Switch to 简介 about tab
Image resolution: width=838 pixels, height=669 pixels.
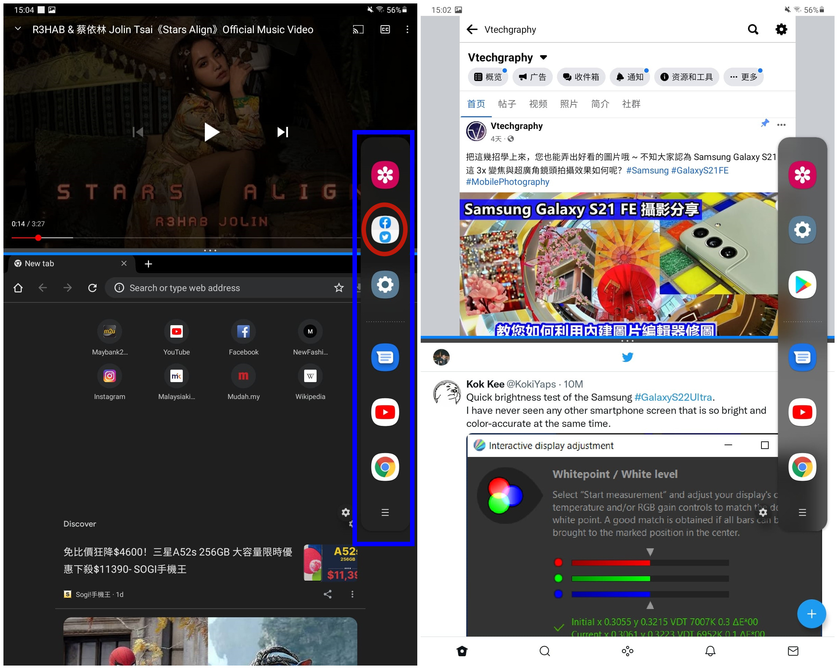(600, 104)
